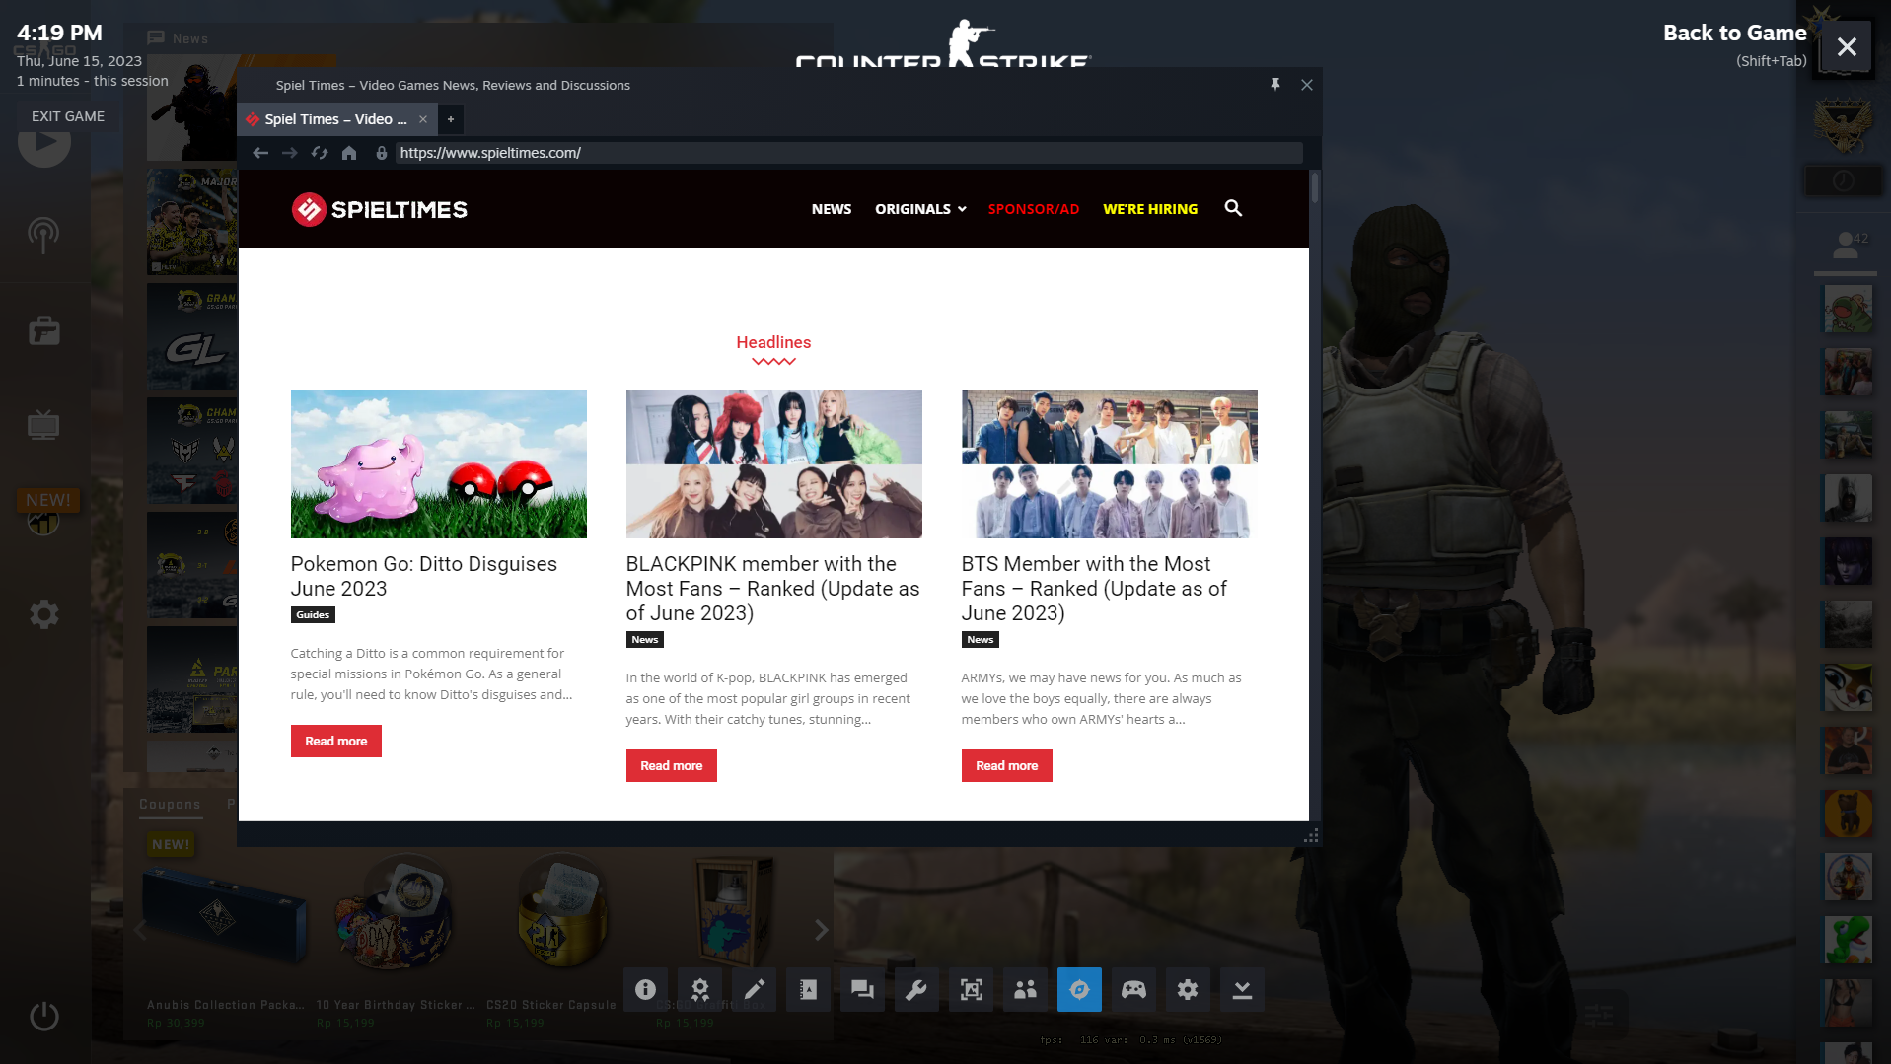
Task: Open the green Yoshi friend avatar
Action: click(x=1848, y=940)
